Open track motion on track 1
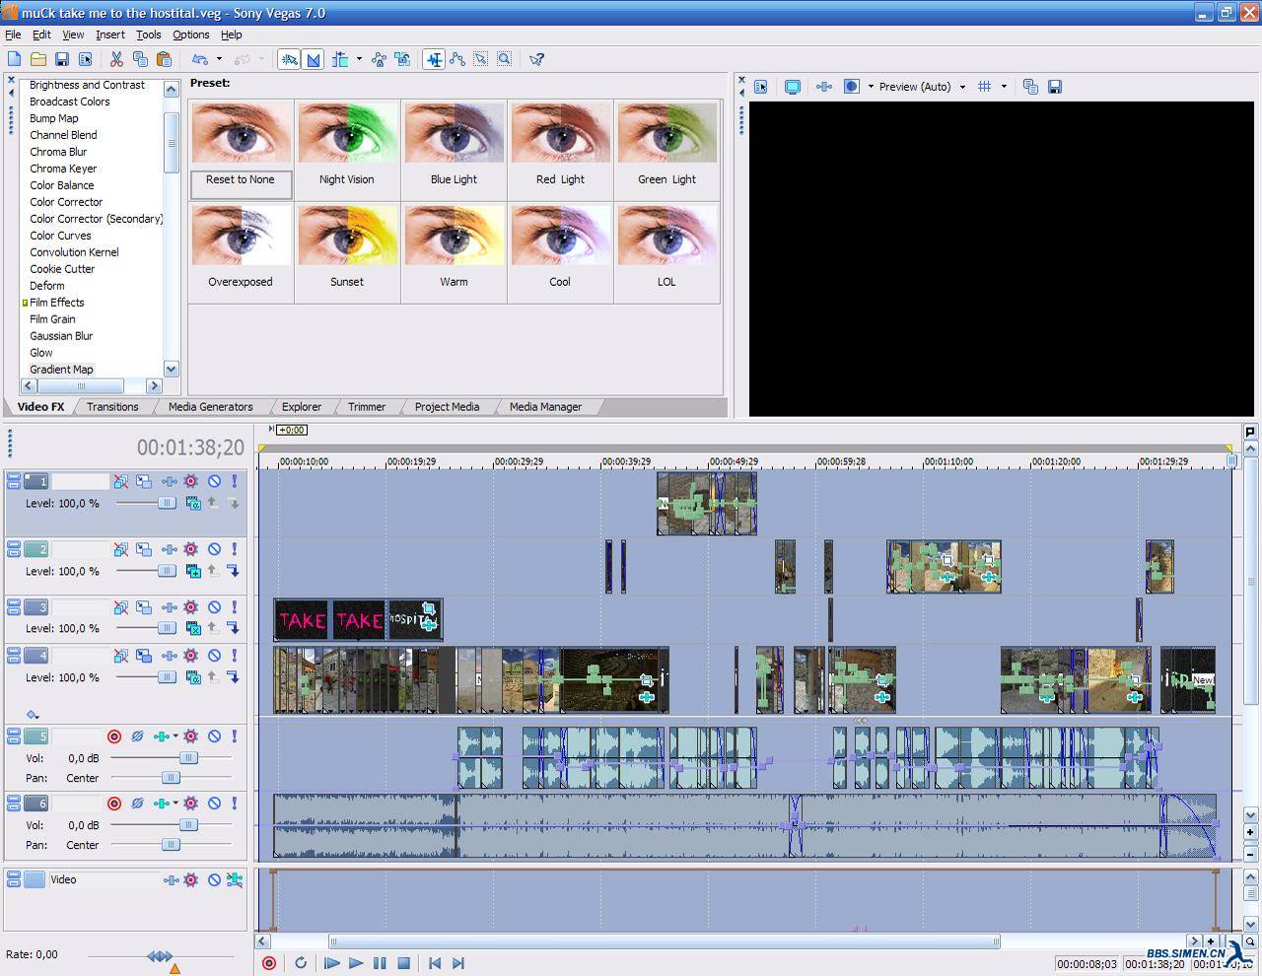The image size is (1262, 976). (x=144, y=481)
